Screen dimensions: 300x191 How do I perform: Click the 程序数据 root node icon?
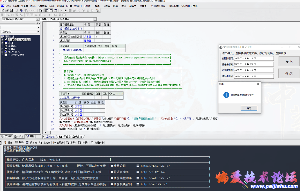pyautogui.click(x=3, y=37)
